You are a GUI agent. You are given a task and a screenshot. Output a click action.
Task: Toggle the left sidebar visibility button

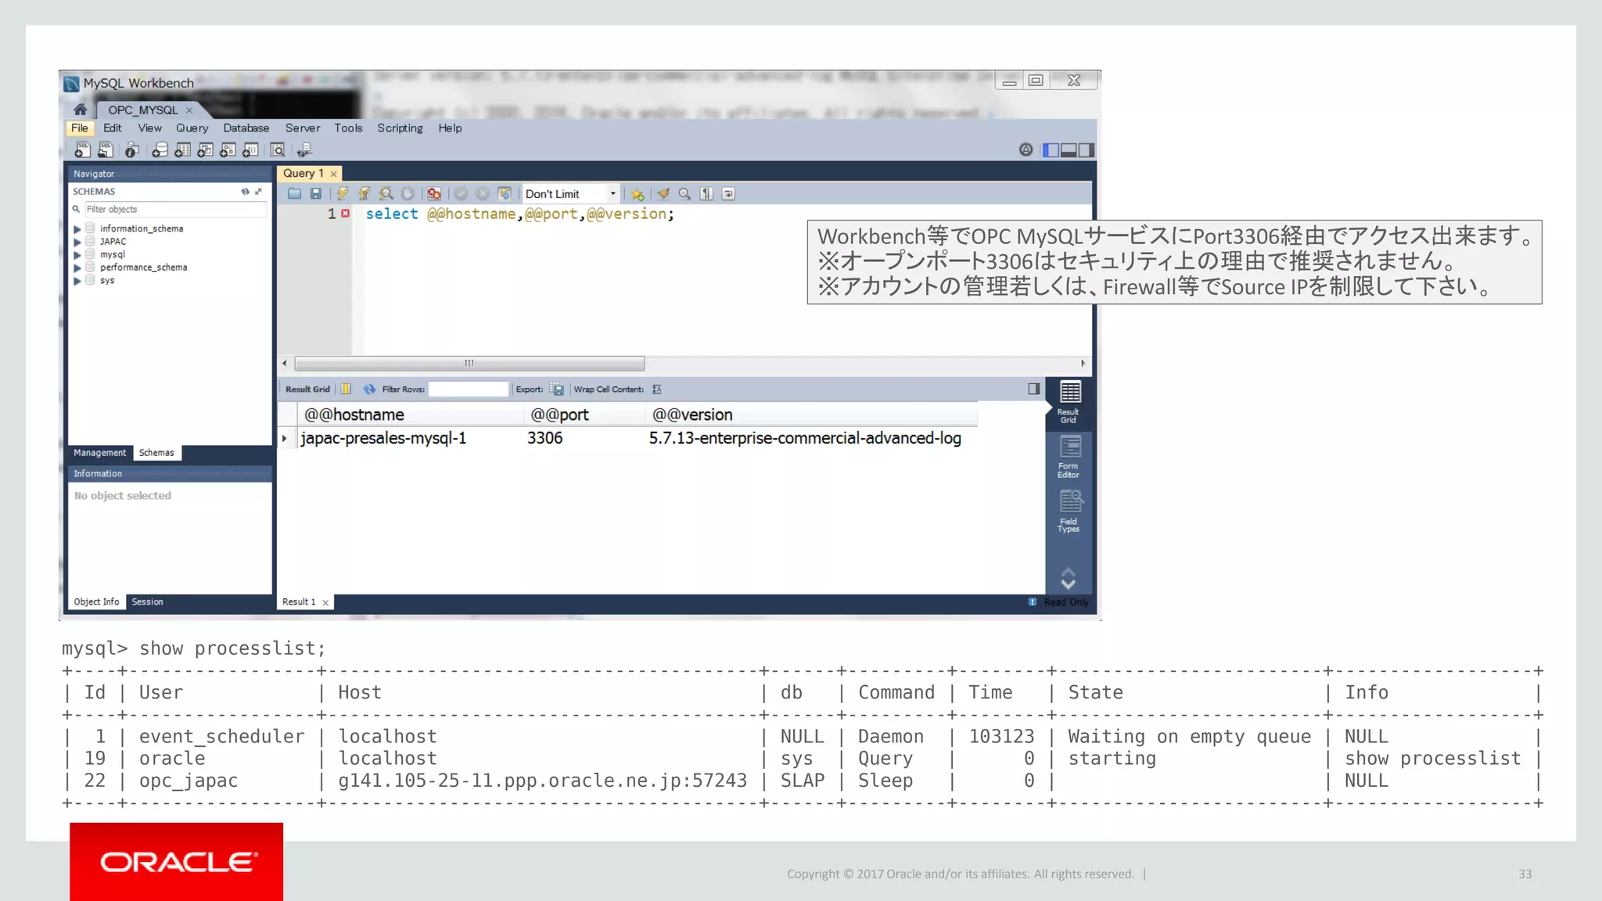[x=1051, y=150]
